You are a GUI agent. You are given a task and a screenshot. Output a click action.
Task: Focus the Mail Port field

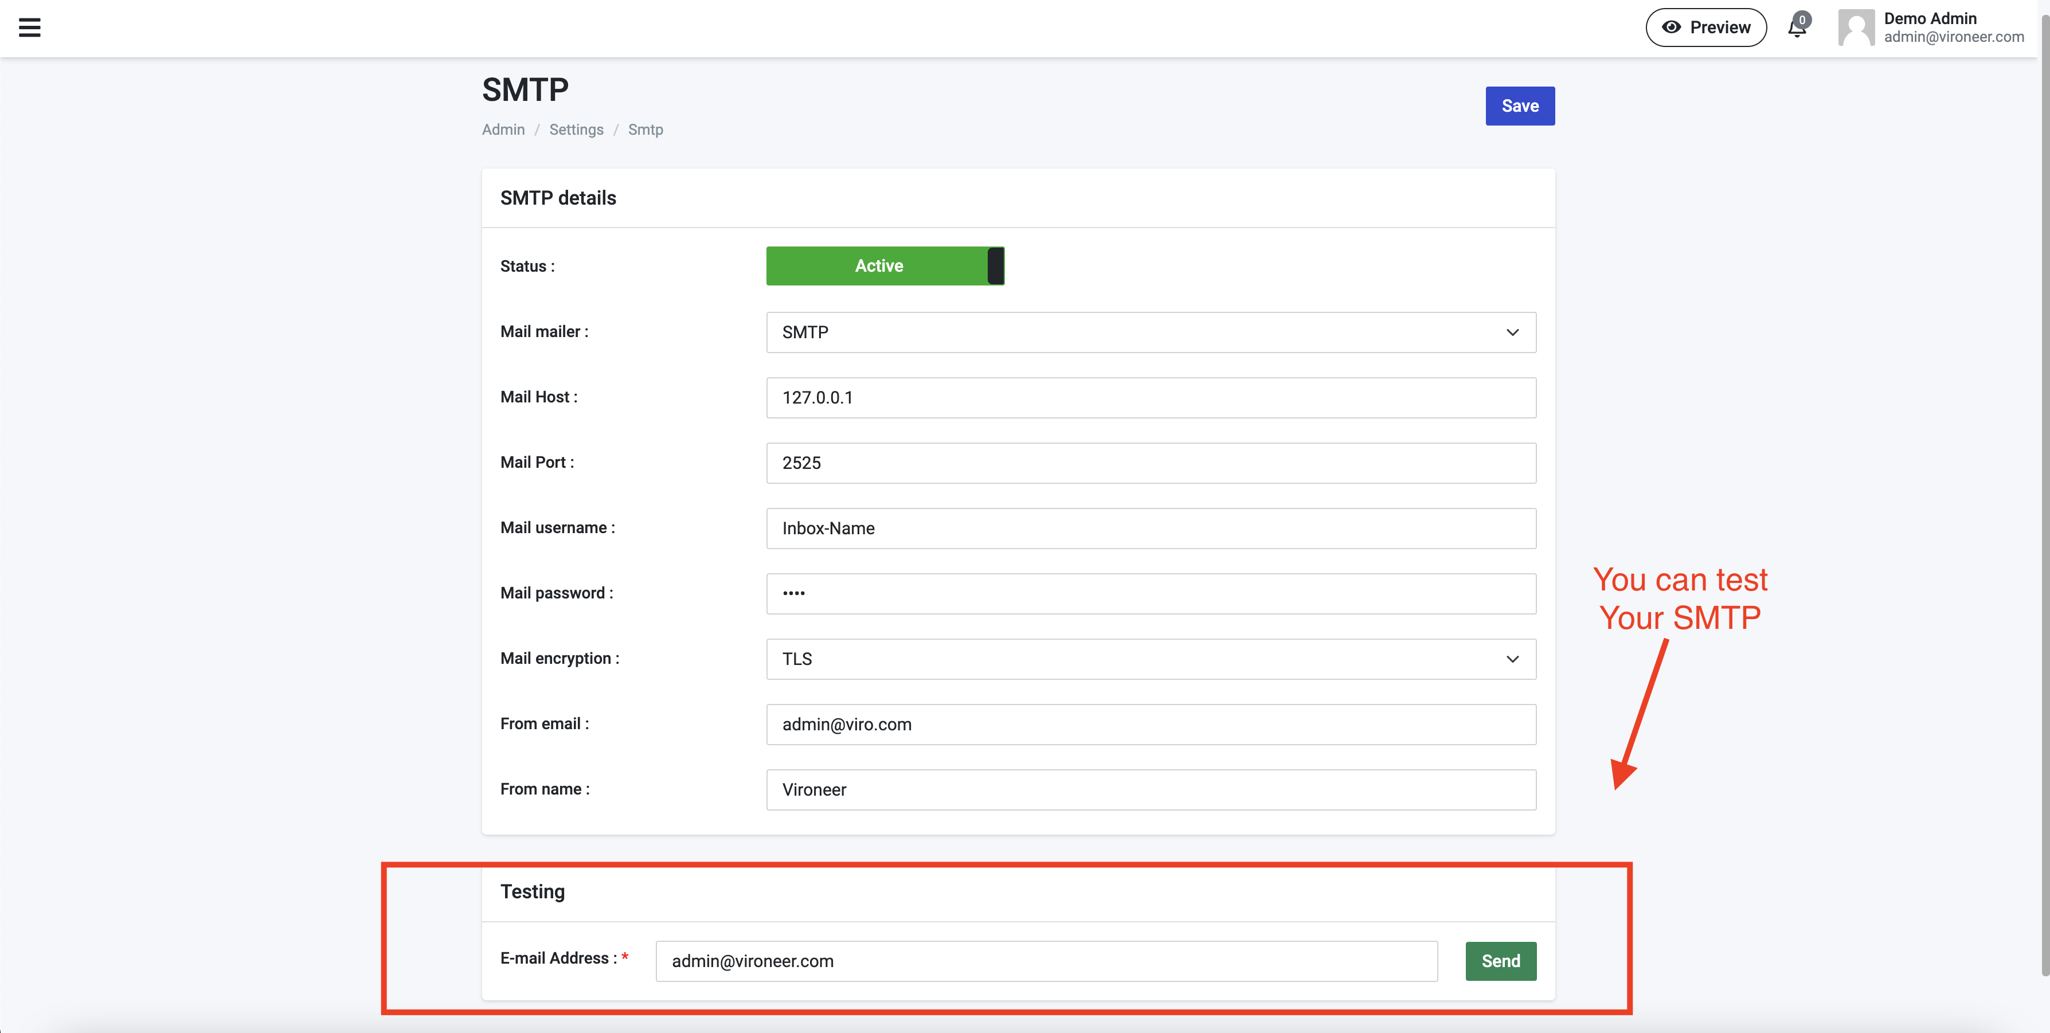1150,463
